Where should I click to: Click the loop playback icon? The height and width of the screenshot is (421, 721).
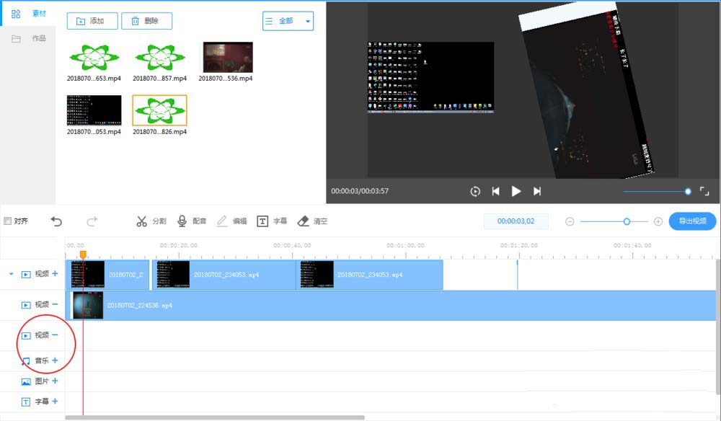tap(475, 191)
